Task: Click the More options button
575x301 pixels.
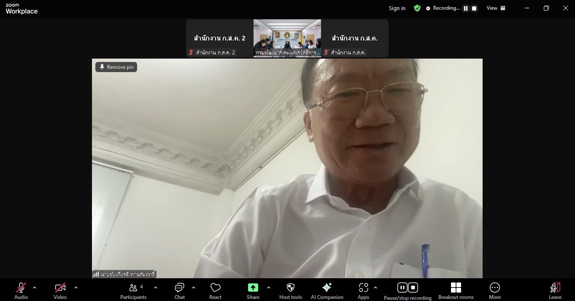Action: click(494, 290)
